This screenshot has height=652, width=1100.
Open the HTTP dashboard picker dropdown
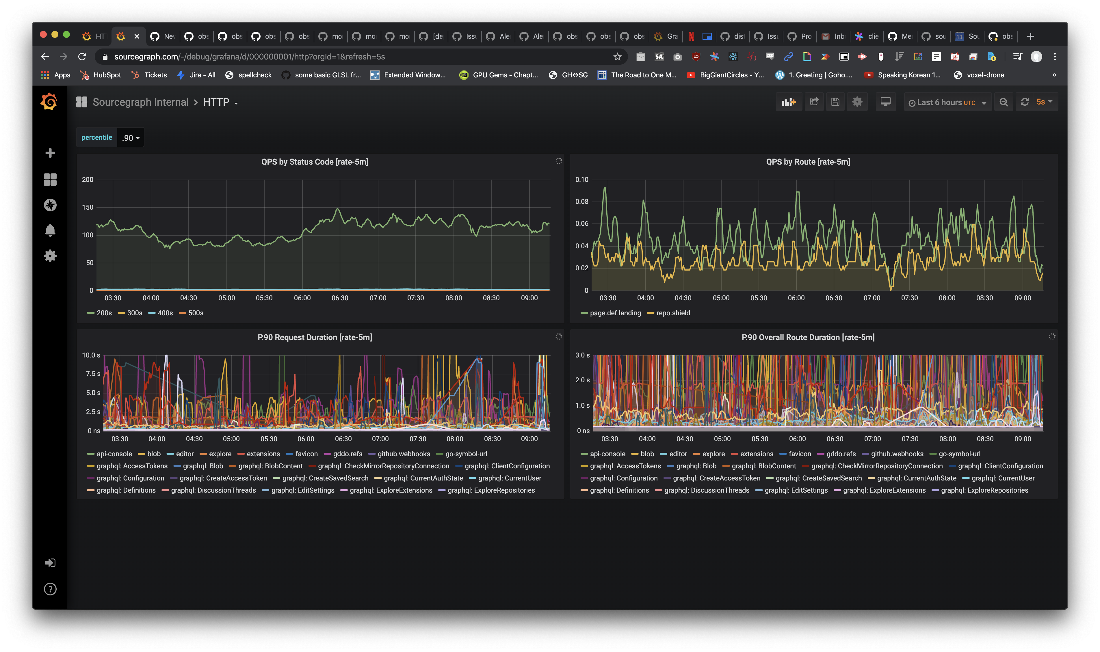tap(221, 102)
